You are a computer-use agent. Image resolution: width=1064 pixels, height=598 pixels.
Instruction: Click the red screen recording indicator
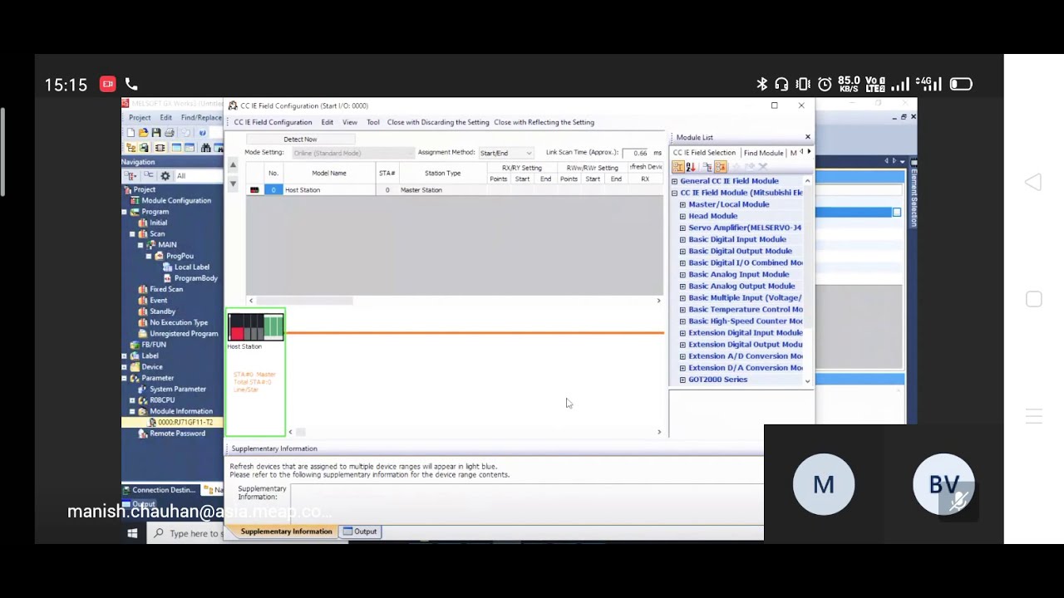(107, 84)
